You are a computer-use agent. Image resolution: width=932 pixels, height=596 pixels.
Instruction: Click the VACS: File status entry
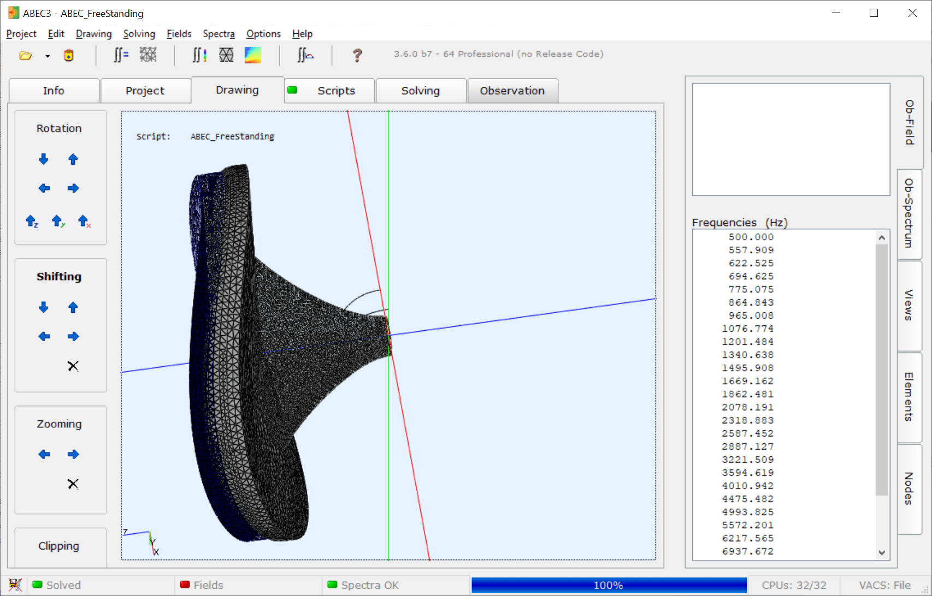point(885,585)
